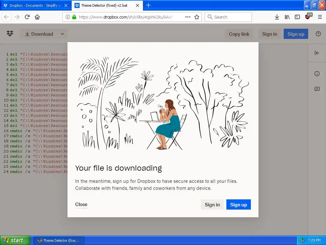The image size is (326, 245).
Task: Click the 7:29 PM taskbar clock
Action: pos(314,240)
